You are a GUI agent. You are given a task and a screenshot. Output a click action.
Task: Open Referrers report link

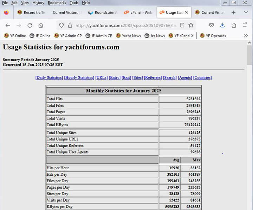point(153,77)
